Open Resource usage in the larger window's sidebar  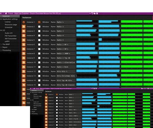[x=11, y=25]
